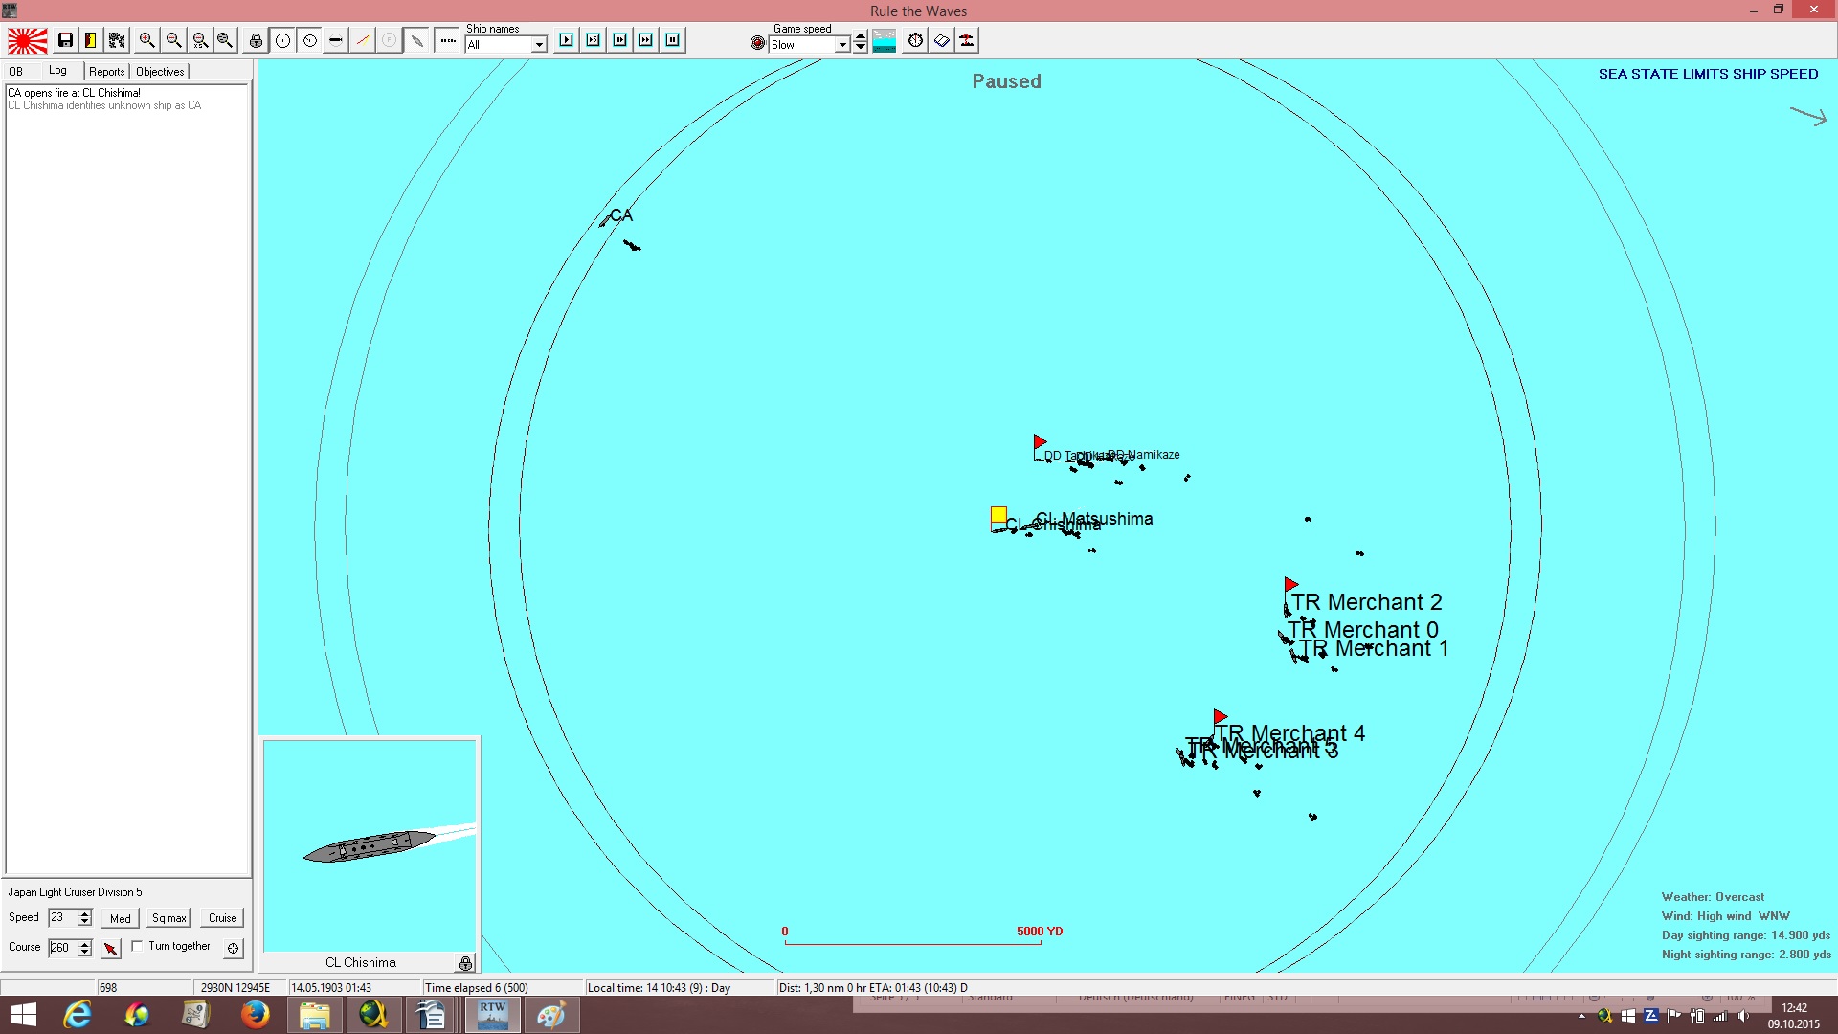This screenshot has height=1034, width=1838.
Task: Click the Speed value spinner arrows
Action: (x=85, y=918)
